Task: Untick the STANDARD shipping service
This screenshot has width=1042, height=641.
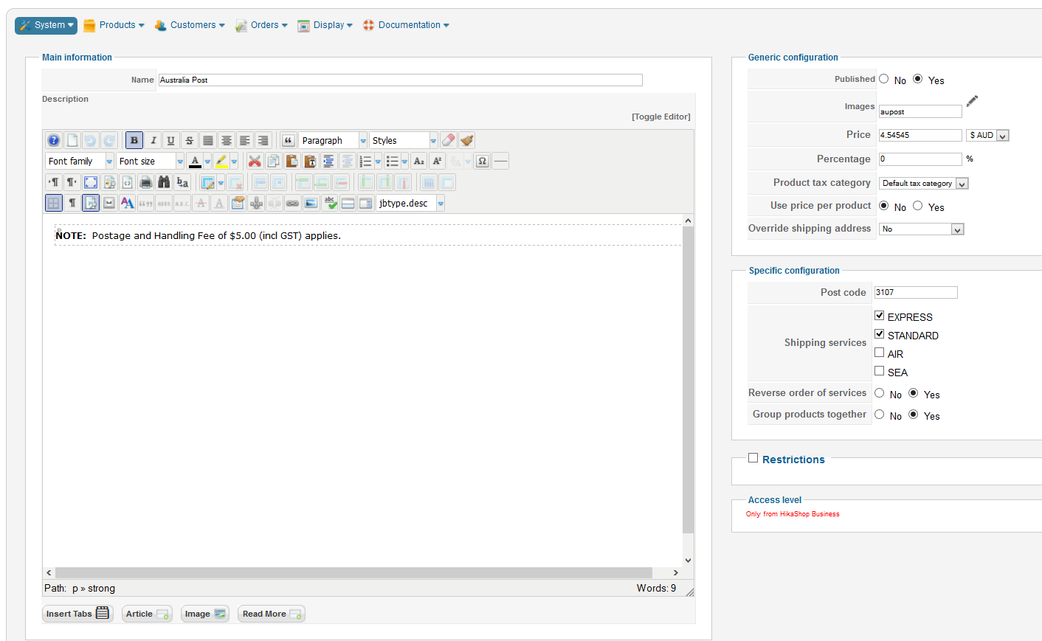Action: [x=880, y=334]
